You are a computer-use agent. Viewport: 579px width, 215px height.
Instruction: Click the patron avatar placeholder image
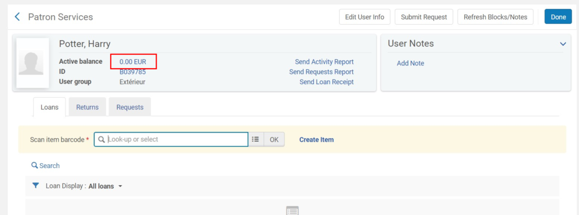coord(33,63)
